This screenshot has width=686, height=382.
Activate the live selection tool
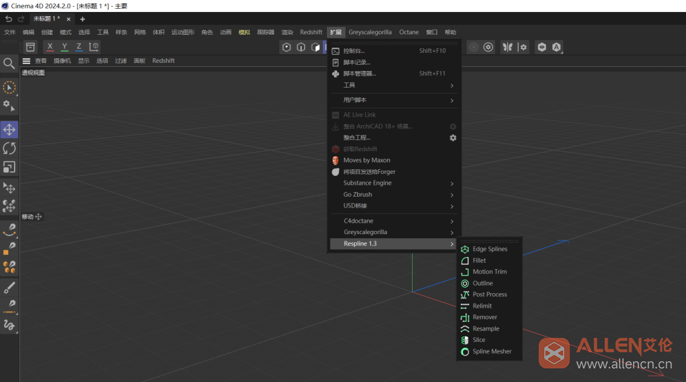(9, 88)
